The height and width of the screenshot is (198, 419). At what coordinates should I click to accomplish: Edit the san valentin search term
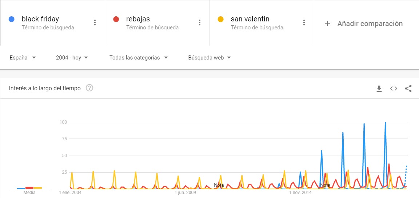coord(250,19)
